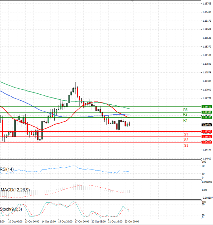Click the R1 resistance label
The image size is (213, 225).
pyautogui.click(x=185, y=121)
